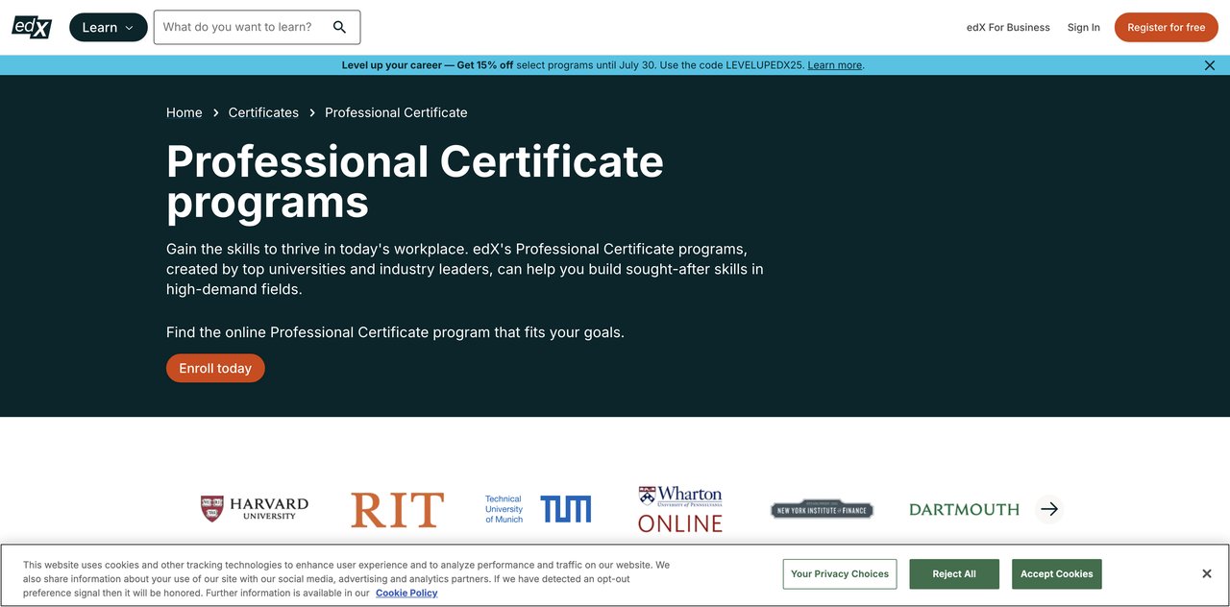Click the edX logo
The image size is (1230, 607).
[x=32, y=27]
